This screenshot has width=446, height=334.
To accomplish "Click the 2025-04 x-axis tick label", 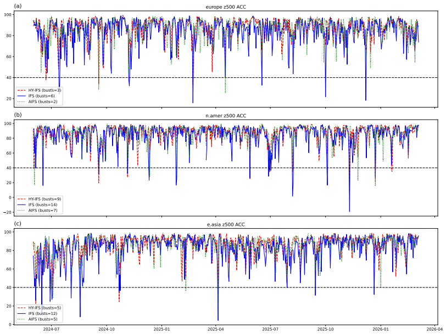I will point(216,329).
